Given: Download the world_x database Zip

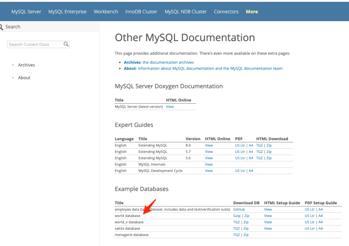Looking at the screenshot, I should pyautogui.click(x=246, y=222).
